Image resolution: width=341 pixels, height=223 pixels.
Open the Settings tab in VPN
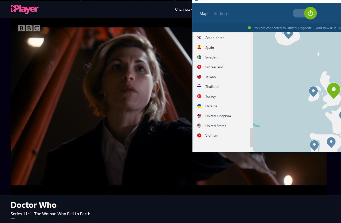coord(221,14)
